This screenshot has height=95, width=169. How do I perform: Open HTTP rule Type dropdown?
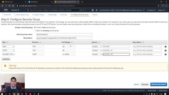pyautogui.click(x=8, y=50)
